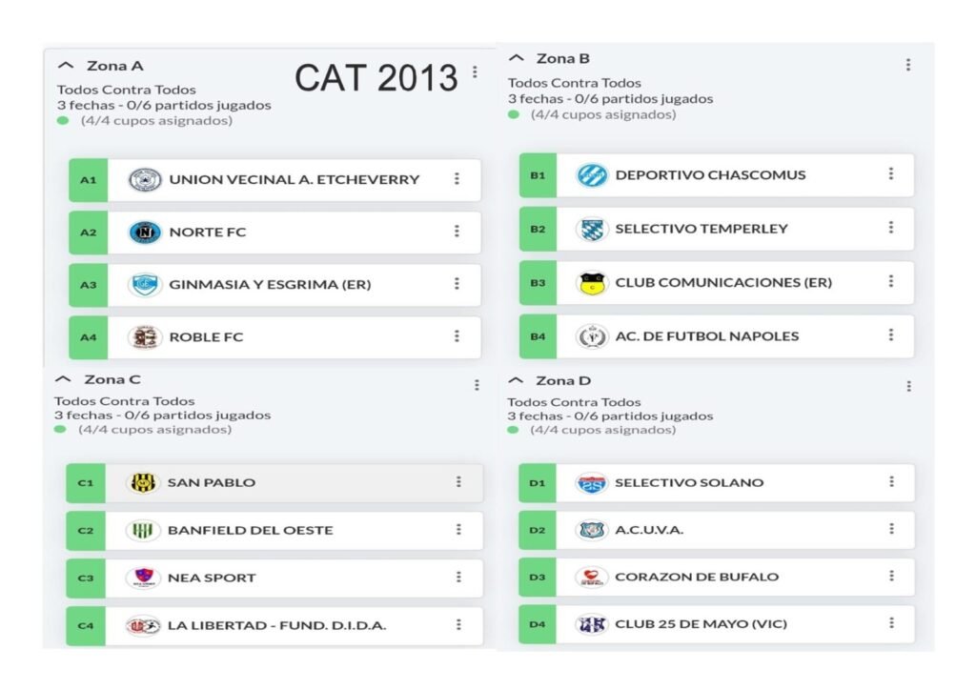Click the Banfield del Oeste striped logo

pyautogui.click(x=144, y=530)
